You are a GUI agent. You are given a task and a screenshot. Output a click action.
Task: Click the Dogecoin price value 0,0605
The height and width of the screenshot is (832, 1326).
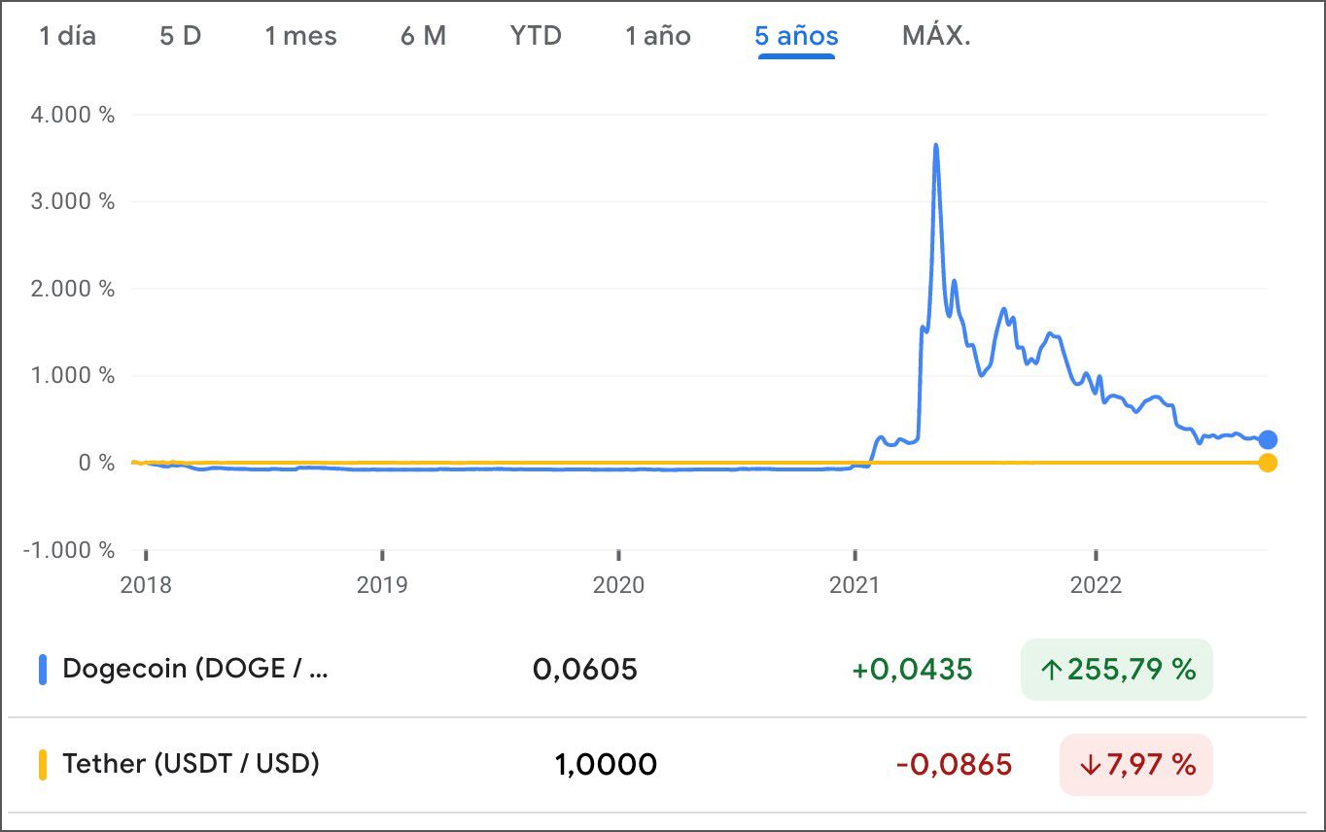coord(585,670)
